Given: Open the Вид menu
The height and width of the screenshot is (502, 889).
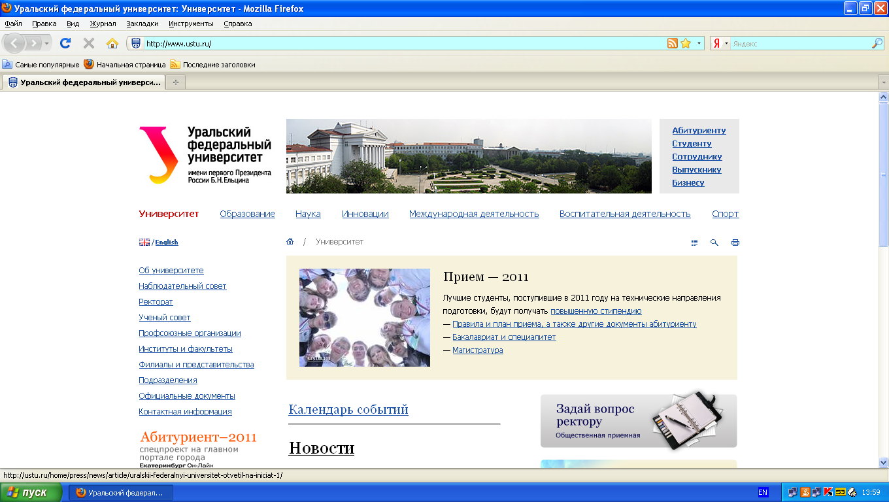Looking at the screenshot, I should click(x=73, y=24).
